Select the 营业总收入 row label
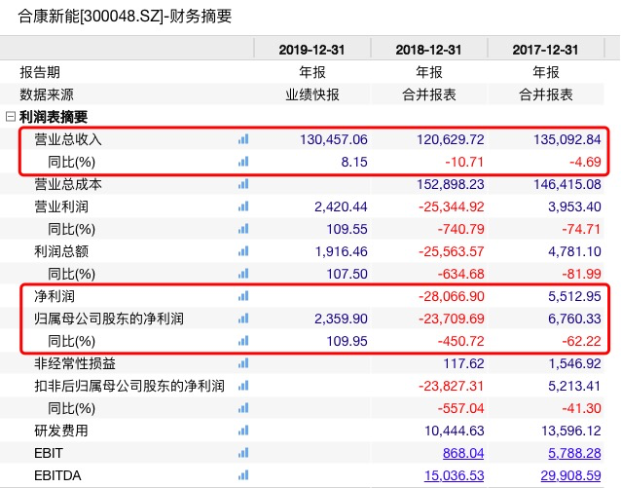Viewport: 621px width, 488px height. tap(68, 139)
